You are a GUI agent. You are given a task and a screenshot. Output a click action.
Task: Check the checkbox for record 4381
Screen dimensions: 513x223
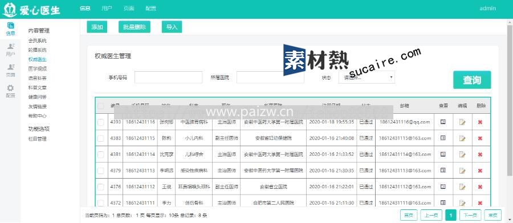pos(101,154)
